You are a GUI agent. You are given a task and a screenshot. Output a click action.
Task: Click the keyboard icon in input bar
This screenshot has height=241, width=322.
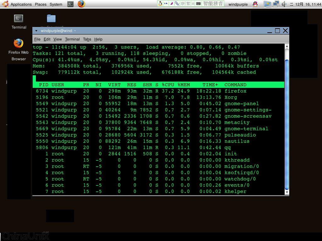click(x=198, y=3)
